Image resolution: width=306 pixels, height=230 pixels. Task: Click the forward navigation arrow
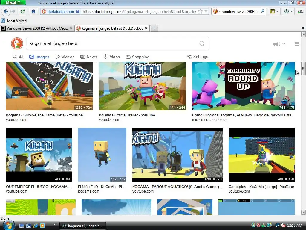(13, 11)
